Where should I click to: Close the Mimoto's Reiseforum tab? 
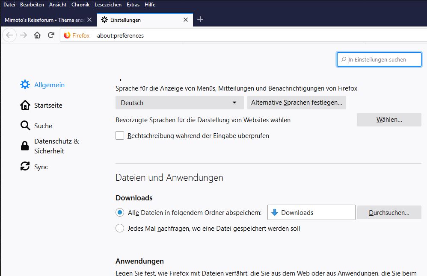(x=89, y=20)
